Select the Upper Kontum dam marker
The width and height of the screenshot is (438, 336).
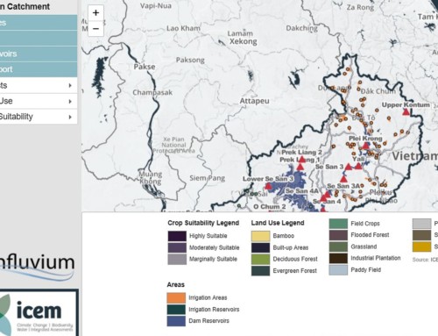[x=406, y=111]
